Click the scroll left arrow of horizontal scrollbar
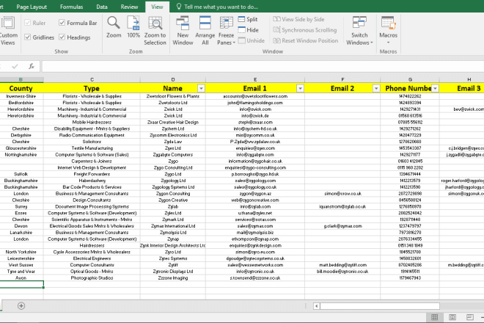Screen dimensions: 484x323 click(316, 306)
